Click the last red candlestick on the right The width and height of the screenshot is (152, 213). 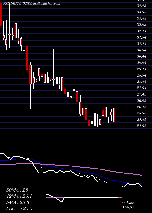pyautogui.click(x=114, y=115)
